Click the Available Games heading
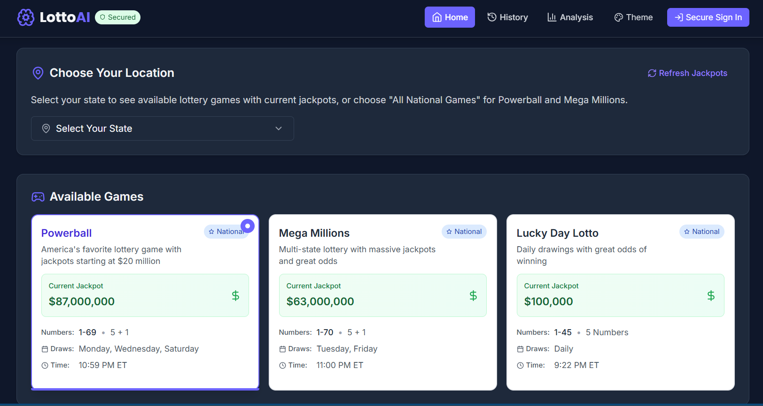 pos(96,196)
